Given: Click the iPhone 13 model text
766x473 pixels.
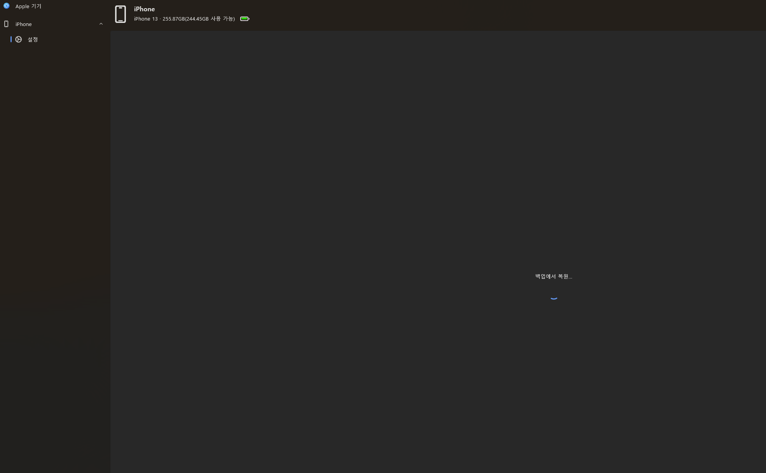Looking at the screenshot, I should (146, 19).
